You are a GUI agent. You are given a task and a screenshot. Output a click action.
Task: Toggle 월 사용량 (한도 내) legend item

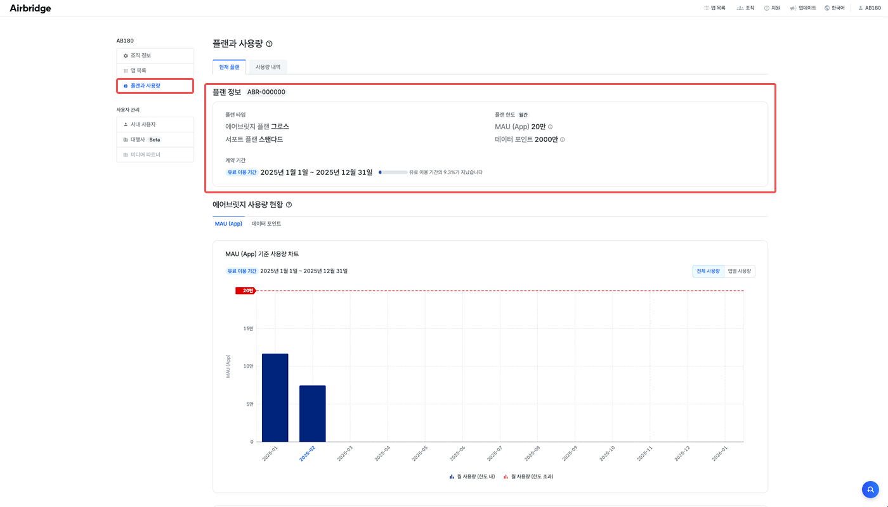coord(472,476)
